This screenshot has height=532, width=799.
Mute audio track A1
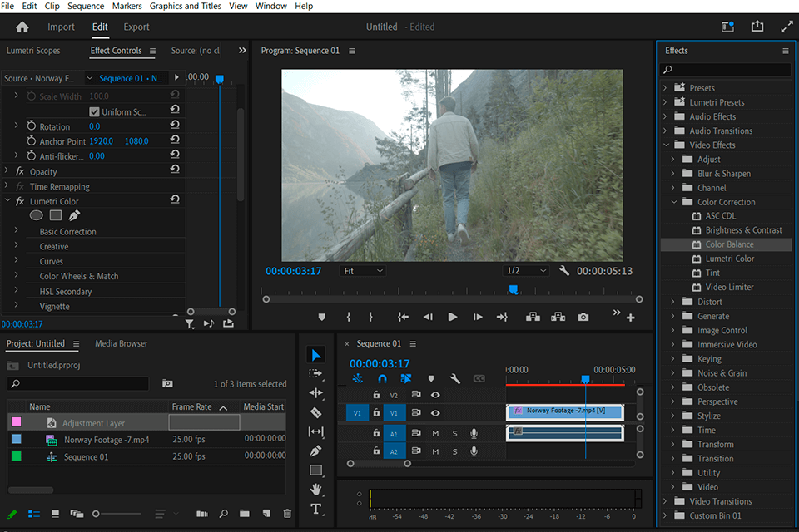click(x=435, y=433)
